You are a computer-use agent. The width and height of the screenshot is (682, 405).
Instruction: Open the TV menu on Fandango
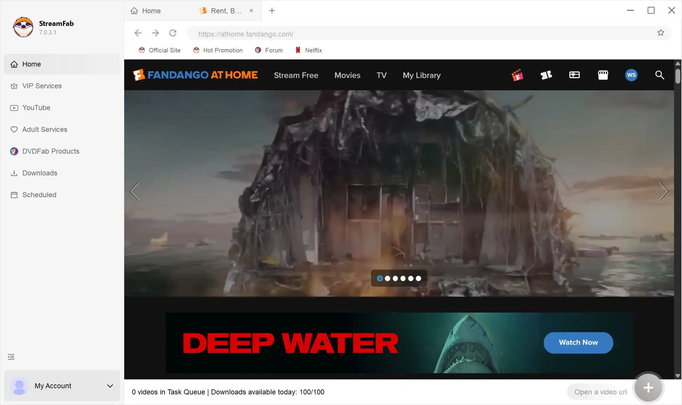tap(381, 75)
